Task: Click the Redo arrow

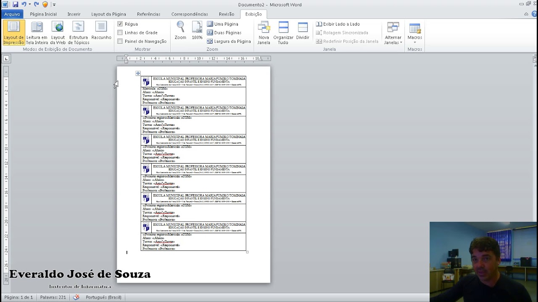Action: pyautogui.click(x=36, y=5)
